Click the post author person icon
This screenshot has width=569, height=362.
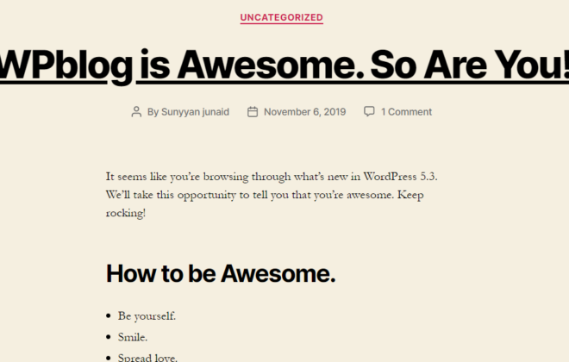[x=136, y=112]
